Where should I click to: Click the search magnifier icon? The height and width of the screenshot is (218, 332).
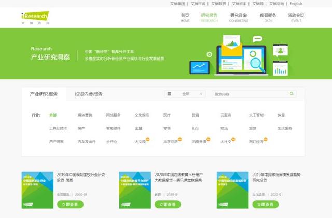pyautogui.click(x=292, y=94)
